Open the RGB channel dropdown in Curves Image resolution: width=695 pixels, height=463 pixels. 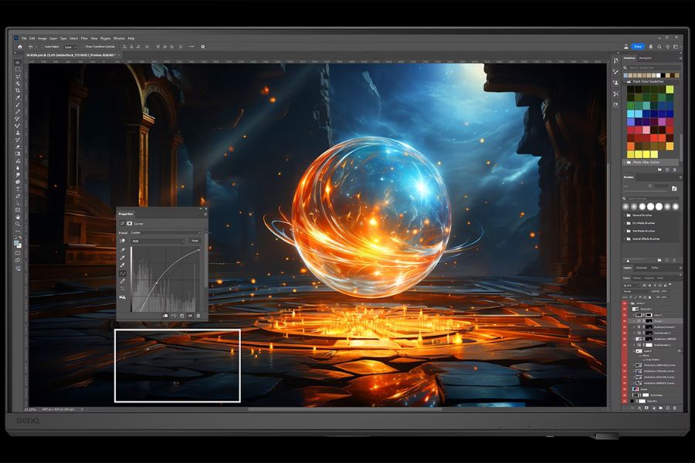coord(158,241)
